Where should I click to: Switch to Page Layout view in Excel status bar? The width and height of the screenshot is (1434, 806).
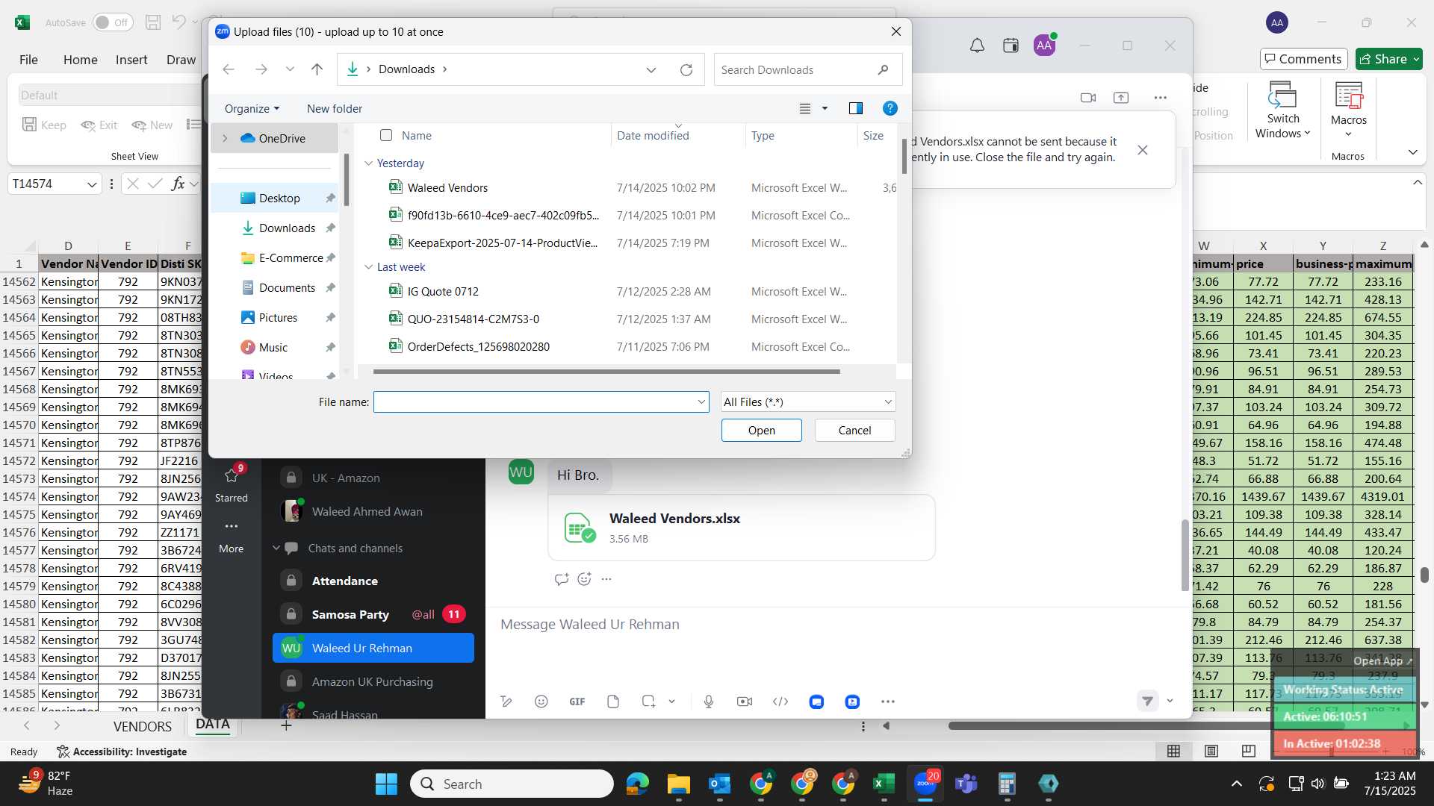point(1211,751)
